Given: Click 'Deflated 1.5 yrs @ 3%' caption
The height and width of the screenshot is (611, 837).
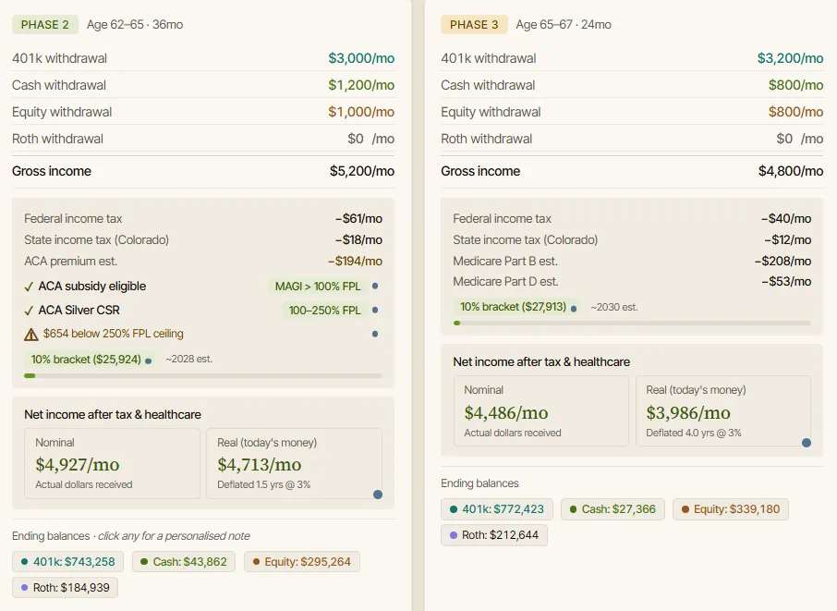Looking at the screenshot, I should pyautogui.click(x=263, y=484).
